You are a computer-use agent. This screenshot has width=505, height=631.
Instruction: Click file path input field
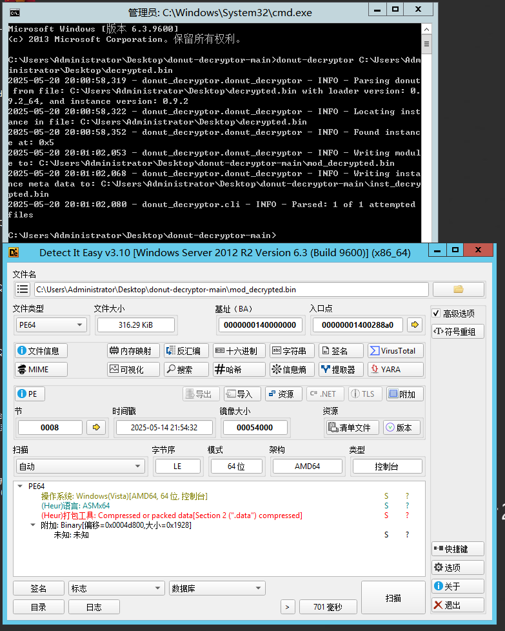[x=232, y=289]
